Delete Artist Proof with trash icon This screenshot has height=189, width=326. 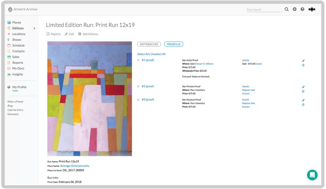(303, 65)
